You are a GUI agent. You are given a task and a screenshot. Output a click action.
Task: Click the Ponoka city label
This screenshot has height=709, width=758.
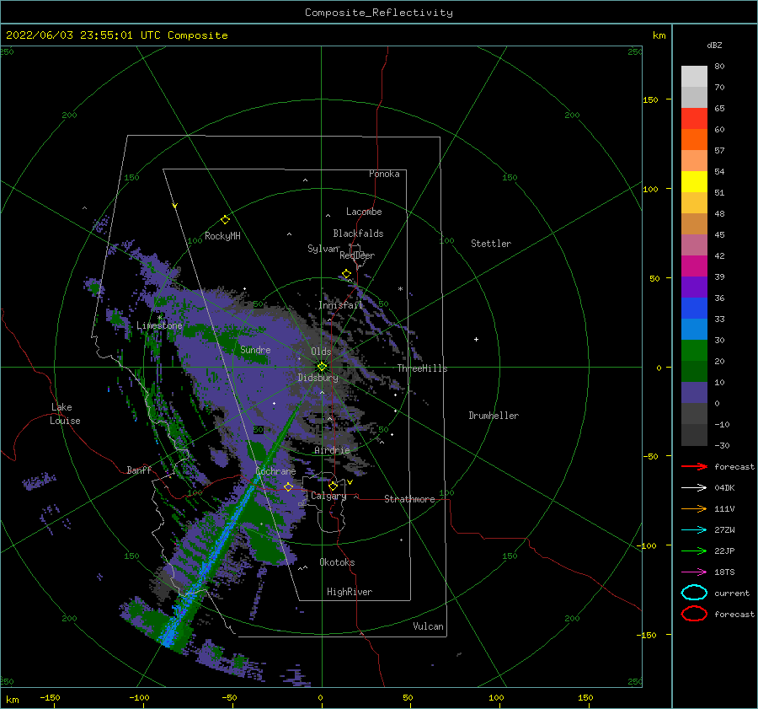tap(384, 174)
